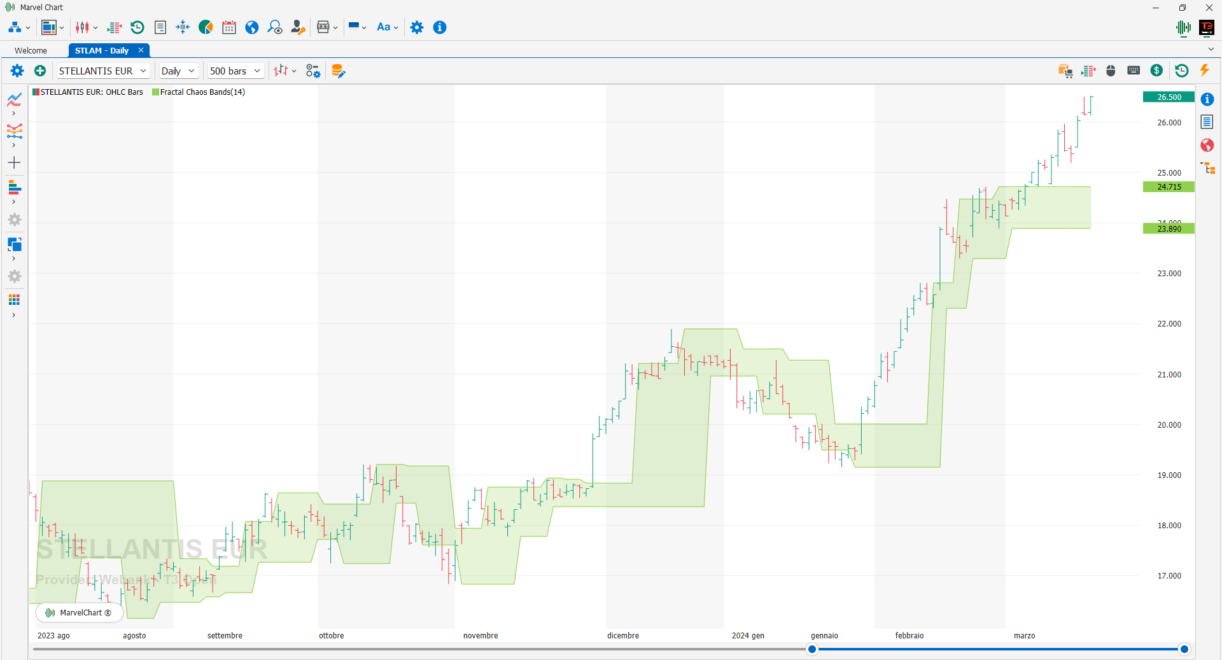Open the OHLC bar style dropdown arrow
This screenshot has height=660, width=1222.
coord(294,71)
